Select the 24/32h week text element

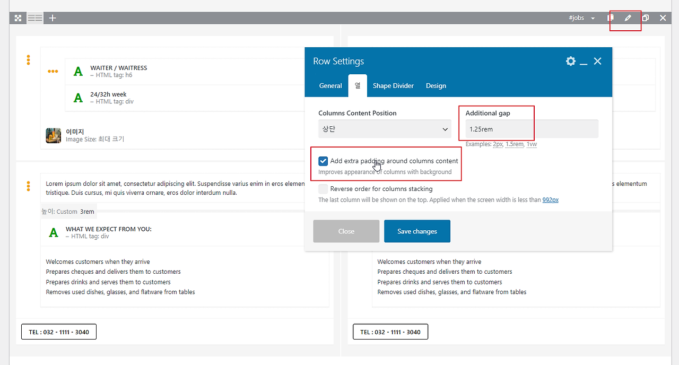click(108, 94)
